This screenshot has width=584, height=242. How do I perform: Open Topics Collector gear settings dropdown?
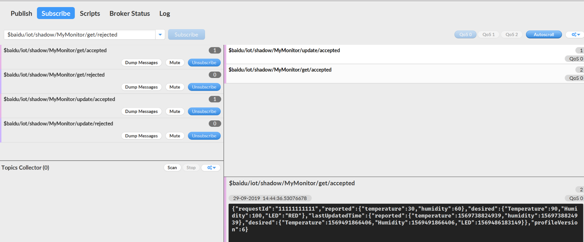(x=211, y=168)
